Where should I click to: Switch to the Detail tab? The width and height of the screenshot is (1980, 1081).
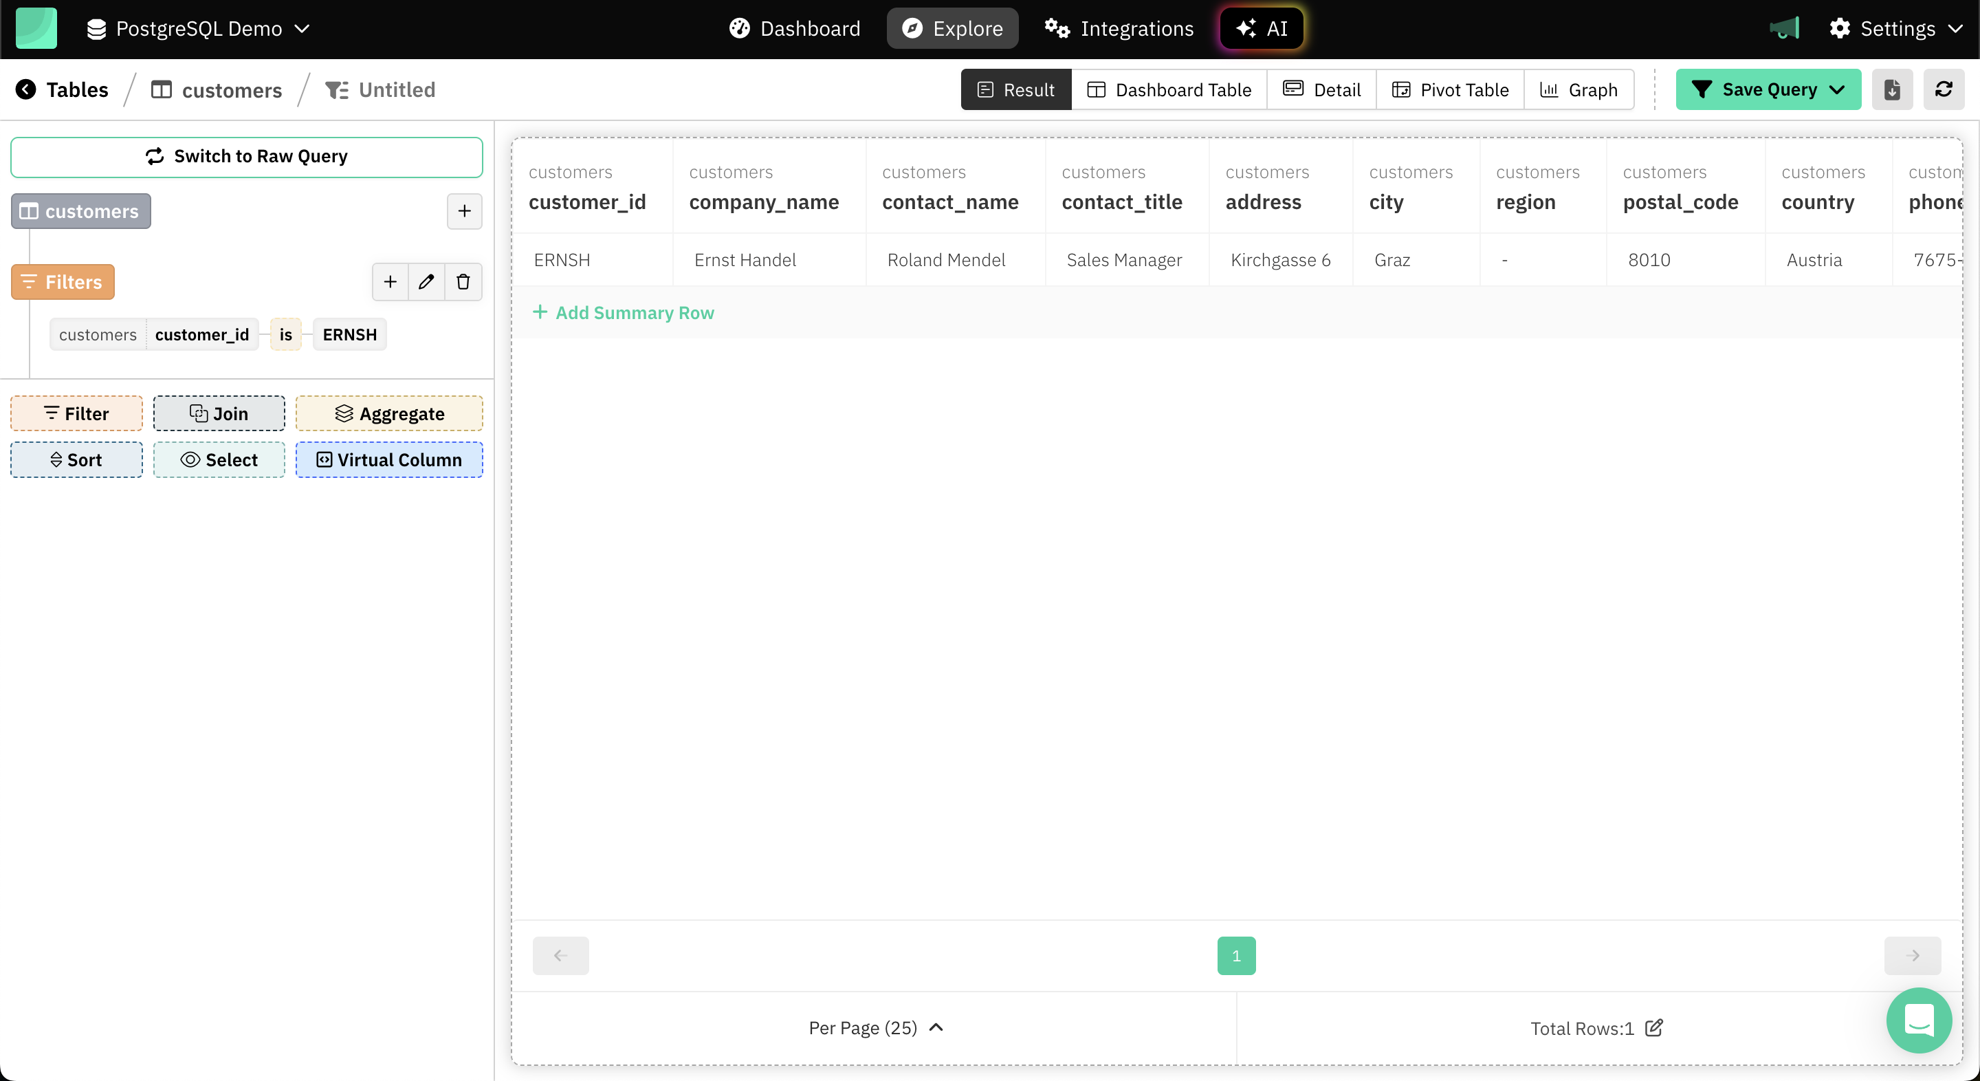tap(1322, 90)
